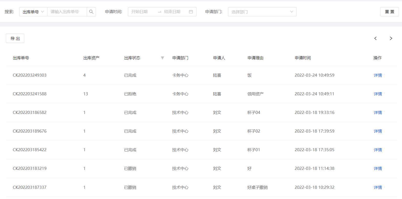Click the reason 领用资产

255,94
